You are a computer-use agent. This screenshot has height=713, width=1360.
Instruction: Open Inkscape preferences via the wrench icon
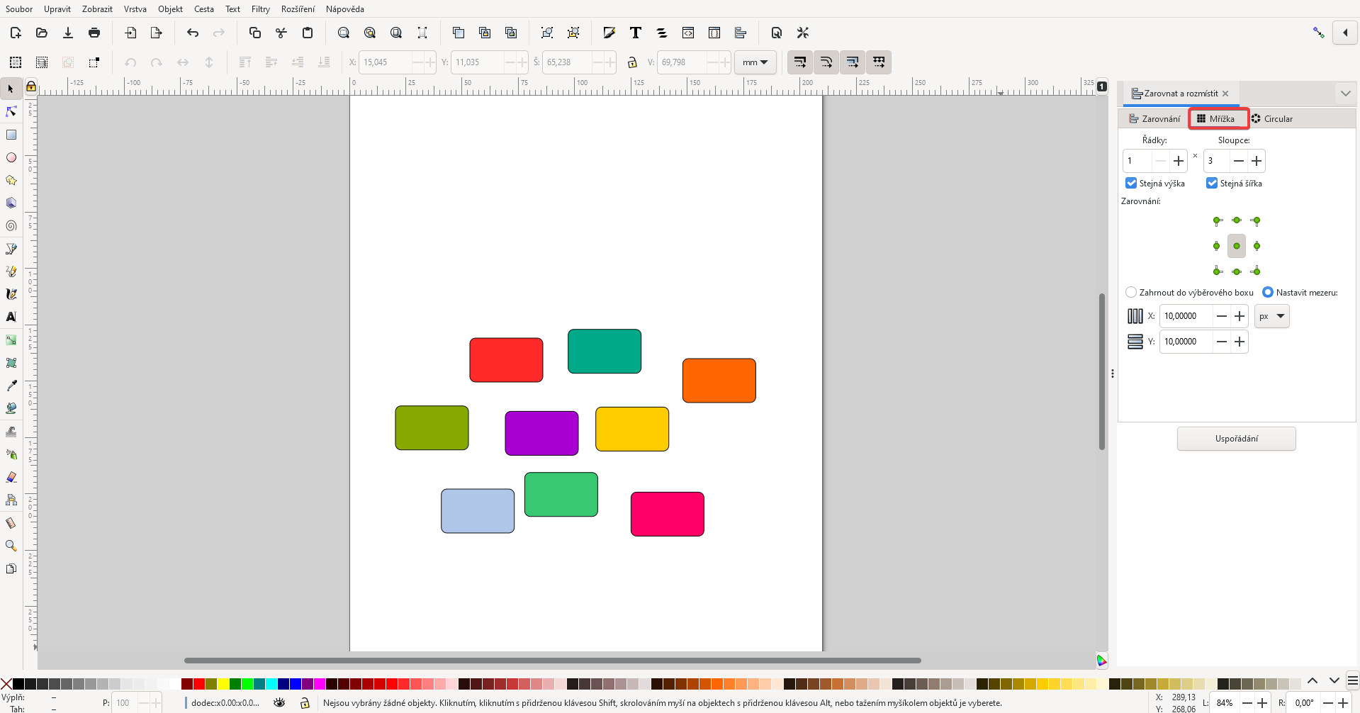(x=803, y=33)
